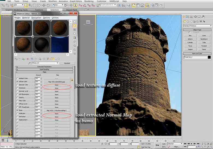Viewport: 213px width, 149px height.
Task: Uncheck the Bump map checkbox
Action: (x=17, y=110)
